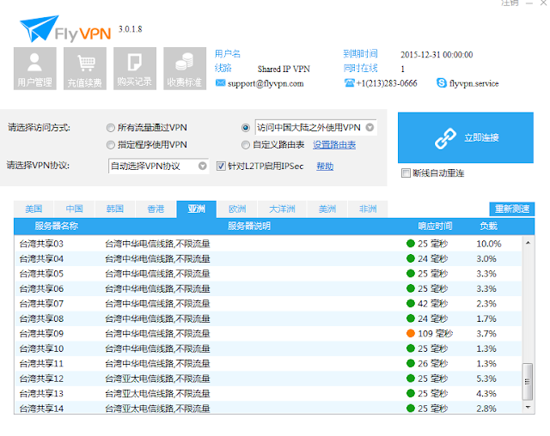Select server row 台湾共享13
The height and width of the screenshot is (436, 550).
(x=268, y=394)
